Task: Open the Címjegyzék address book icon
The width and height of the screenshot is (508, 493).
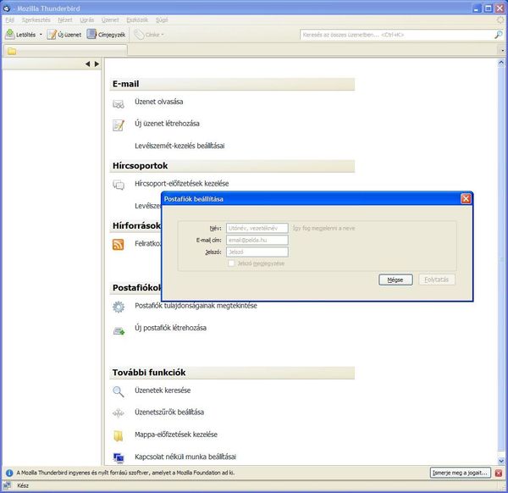Action: 91,35
